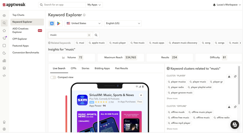Open the square icon in left sidebar
Viewport: 243px width, 133px height.
(4, 46)
